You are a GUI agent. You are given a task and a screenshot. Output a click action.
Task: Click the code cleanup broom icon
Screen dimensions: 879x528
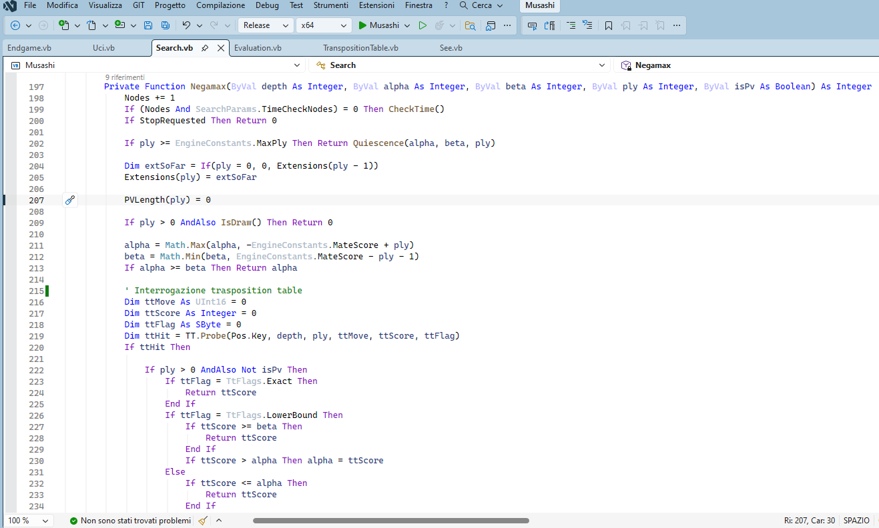click(x=203, y=521)
